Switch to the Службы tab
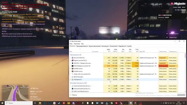 click(x=129, y=46)
